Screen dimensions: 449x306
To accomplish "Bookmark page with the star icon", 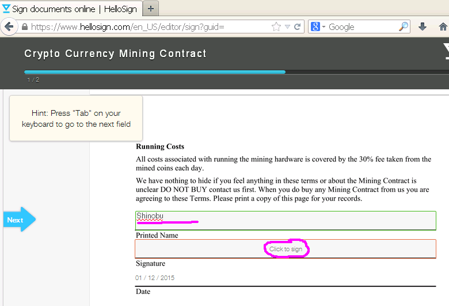I will click(x=276, y=27).
